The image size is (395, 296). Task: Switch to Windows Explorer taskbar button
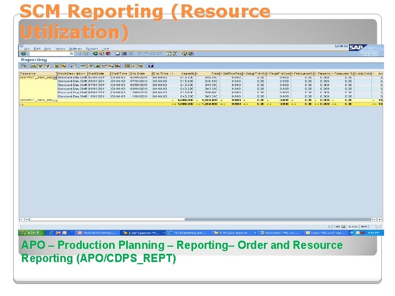click(x=235, y=233)
